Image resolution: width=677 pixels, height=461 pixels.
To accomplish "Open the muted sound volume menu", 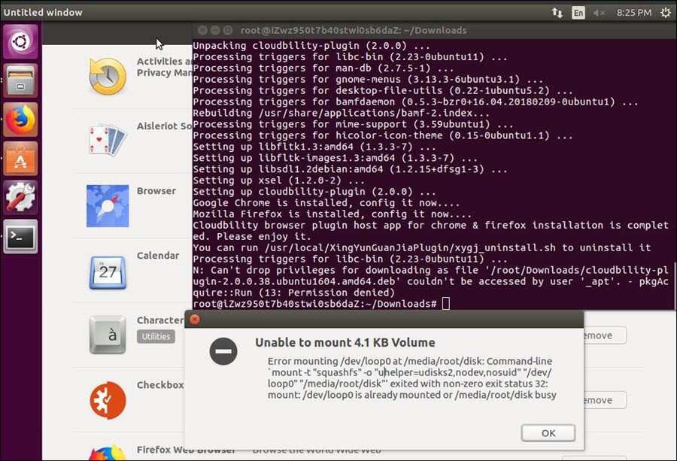I will coord(600,13).
